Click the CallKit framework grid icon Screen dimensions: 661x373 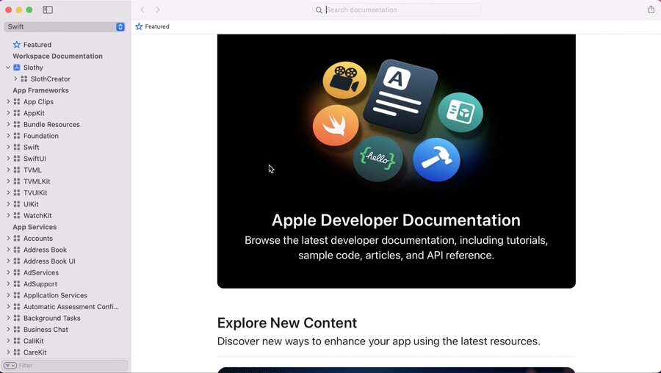point(17,341)
